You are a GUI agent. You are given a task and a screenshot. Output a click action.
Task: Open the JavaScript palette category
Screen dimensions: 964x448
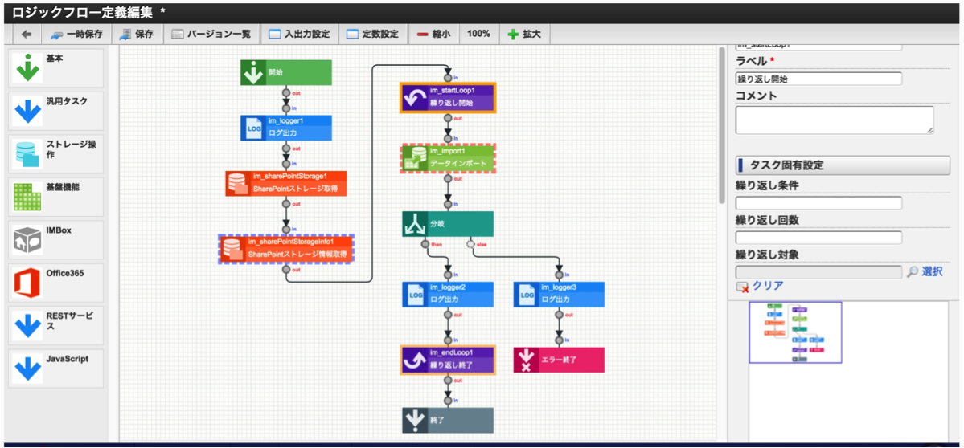[x=56, y=369]
